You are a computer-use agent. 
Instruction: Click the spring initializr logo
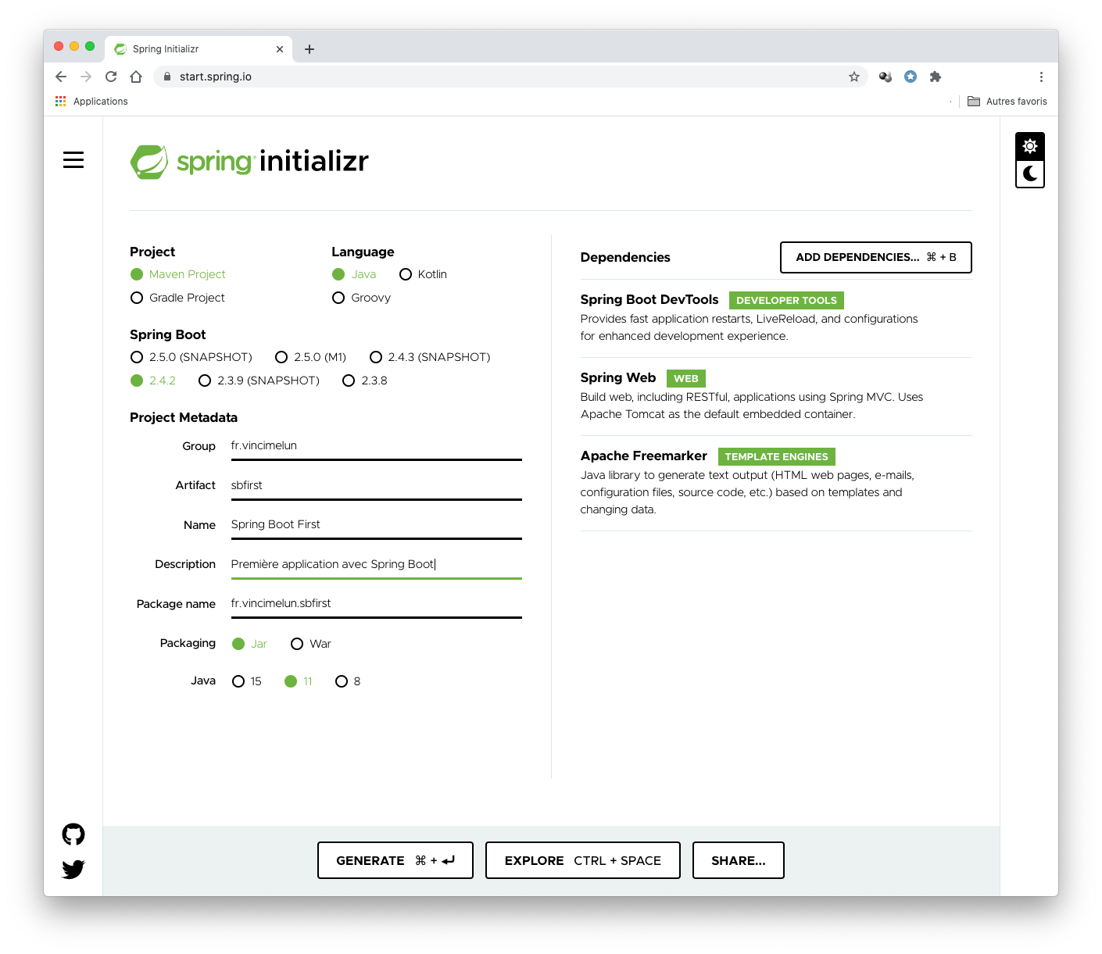click(249, 162)
